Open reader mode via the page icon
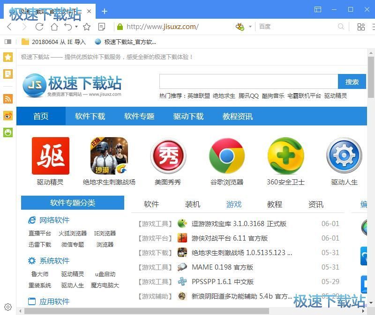This screenshot has height=315, width=375. coord(102,27)
